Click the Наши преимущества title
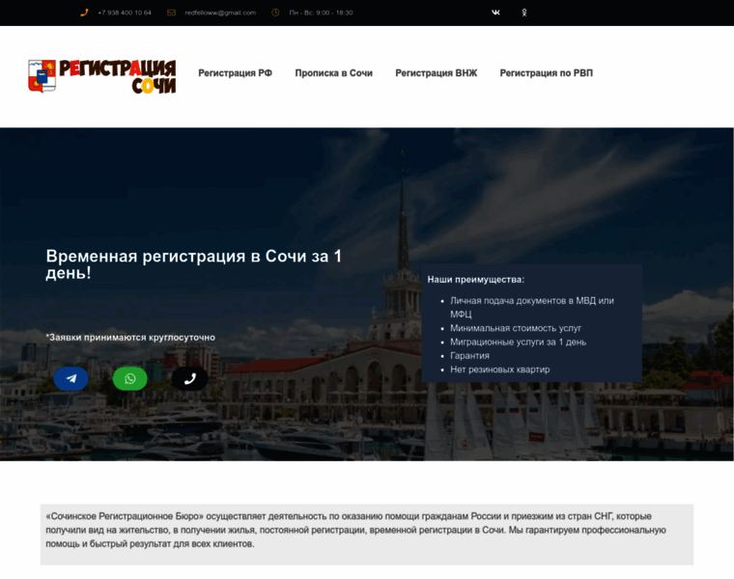Screen dimensions: 734x579 (476, 280)
